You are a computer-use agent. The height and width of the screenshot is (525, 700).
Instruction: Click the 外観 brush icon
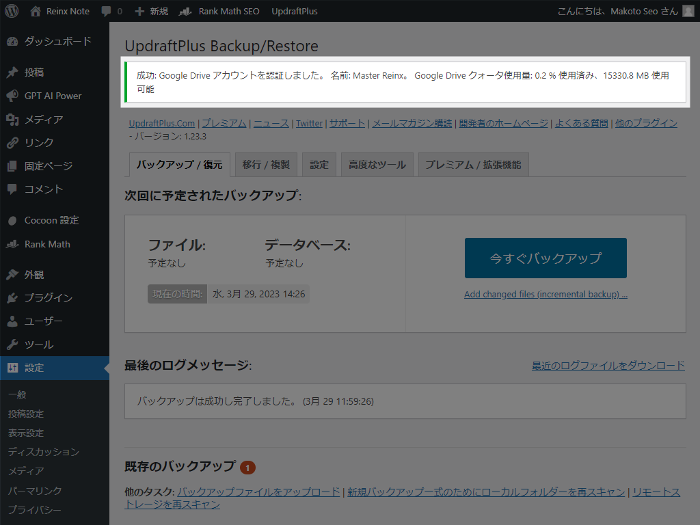[12, 275]
